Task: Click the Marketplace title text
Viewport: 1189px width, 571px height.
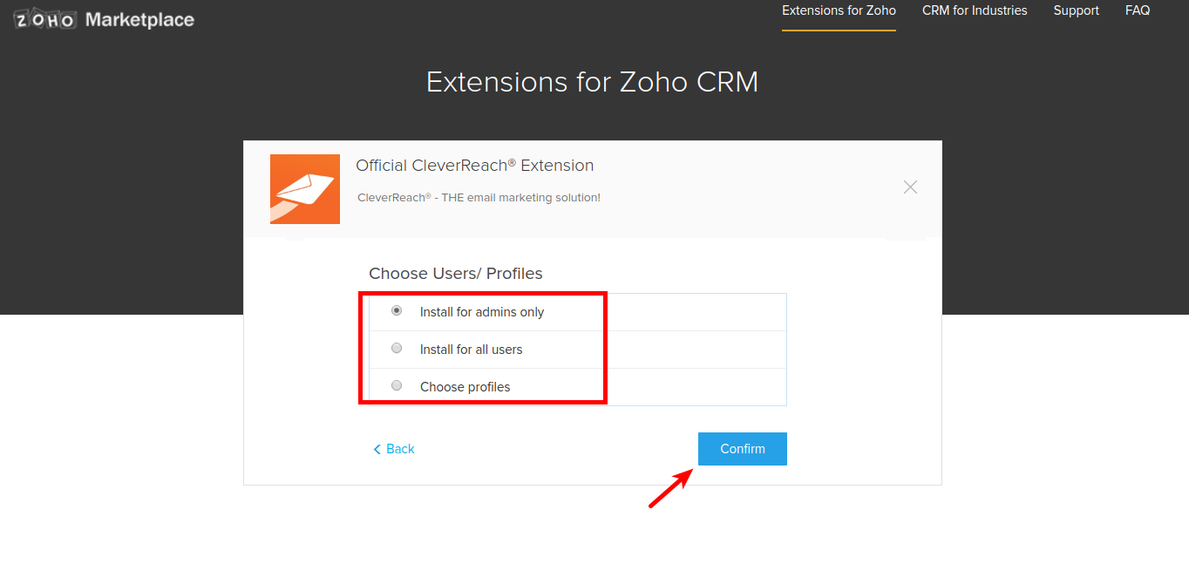Action: [139, 19]
